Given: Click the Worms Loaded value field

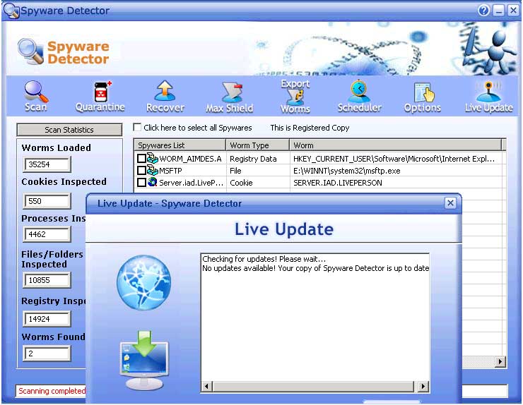Looking at the screenshot, I should [47, 164].
